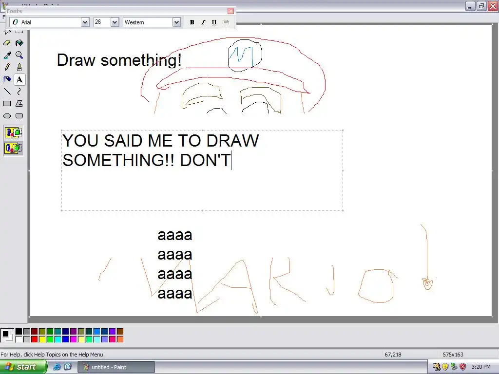The height and width of the screenshot is (374, 499).
Task: Select the Magnifier tool
Action: pyautogui.click(x=19, y=56)
